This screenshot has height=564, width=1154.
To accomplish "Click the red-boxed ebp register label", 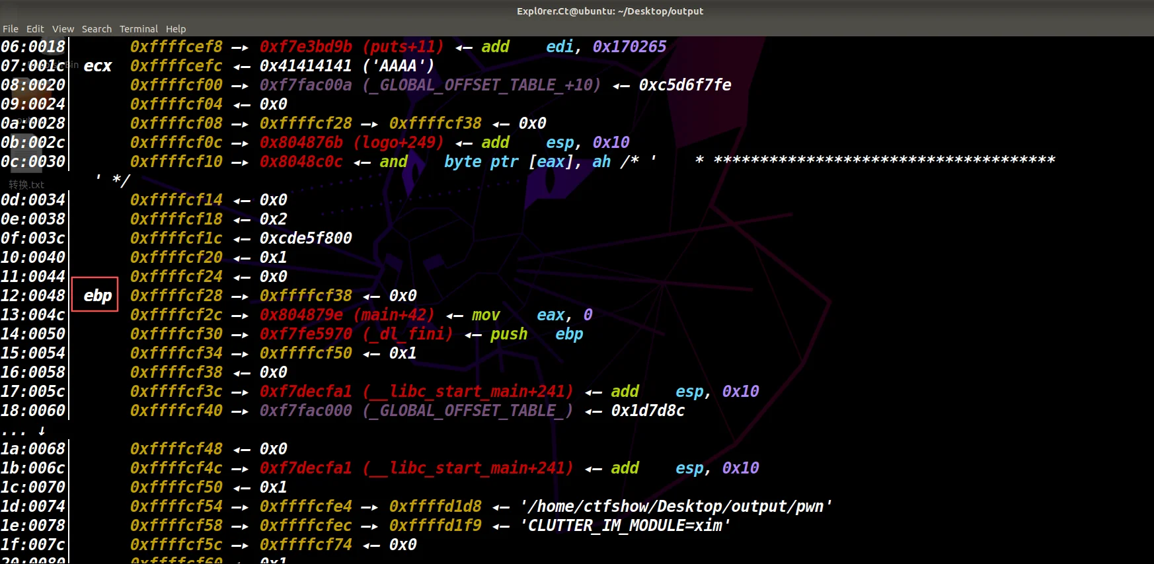I will click(x=96, y=295).
